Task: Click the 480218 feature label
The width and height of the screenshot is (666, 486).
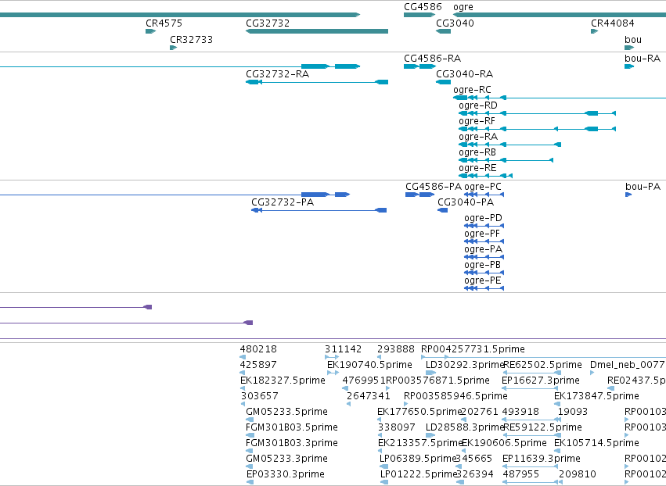Action: tap(258, 349)
